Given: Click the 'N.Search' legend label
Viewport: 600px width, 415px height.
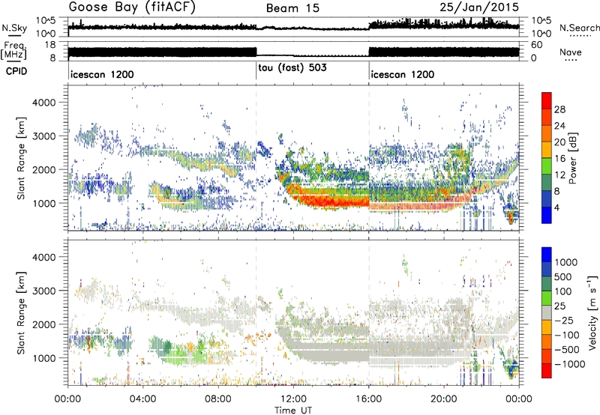Looking at the screenshot, I should pos(579,28).
